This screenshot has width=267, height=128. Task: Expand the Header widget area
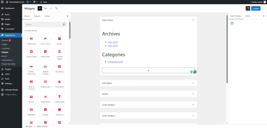(193, 94)
